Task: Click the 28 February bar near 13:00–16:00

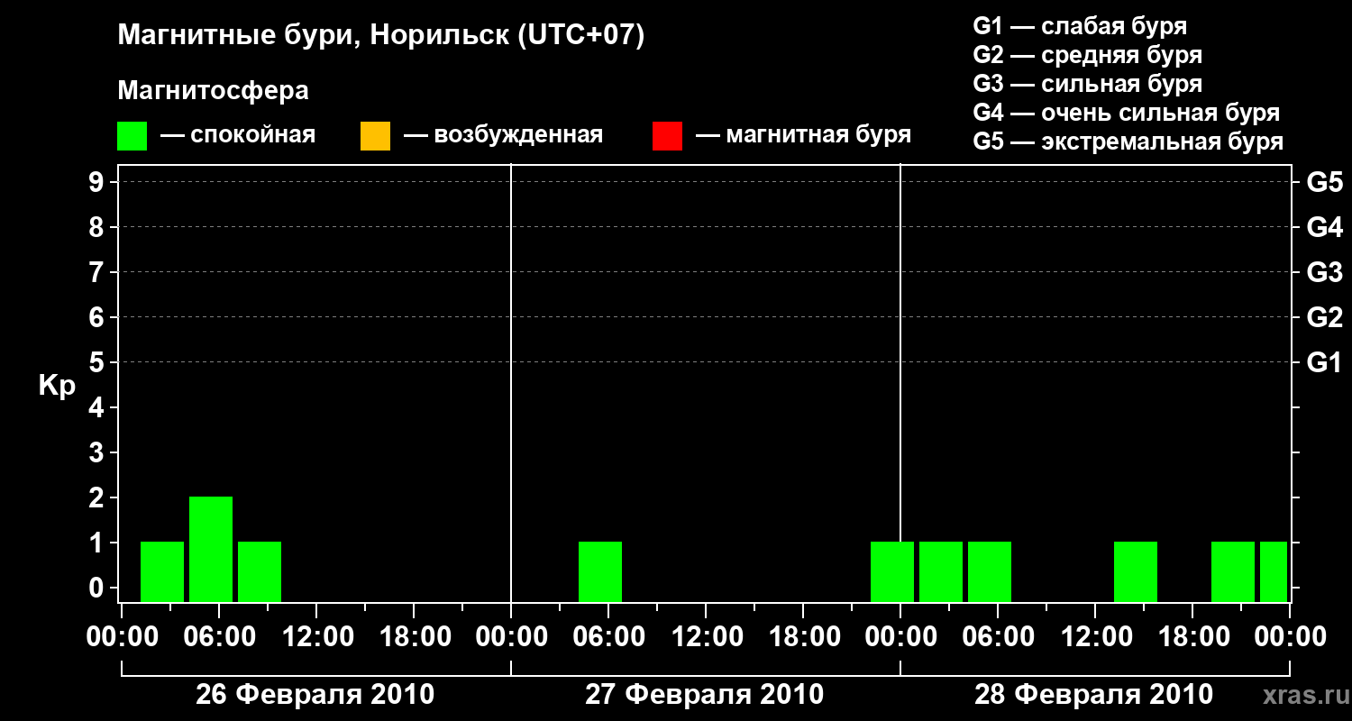Action: (1136, 571)
